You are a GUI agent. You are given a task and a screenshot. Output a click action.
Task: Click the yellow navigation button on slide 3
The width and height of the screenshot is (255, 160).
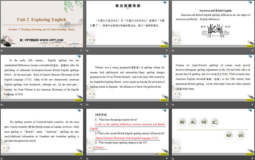pos(250,46)
